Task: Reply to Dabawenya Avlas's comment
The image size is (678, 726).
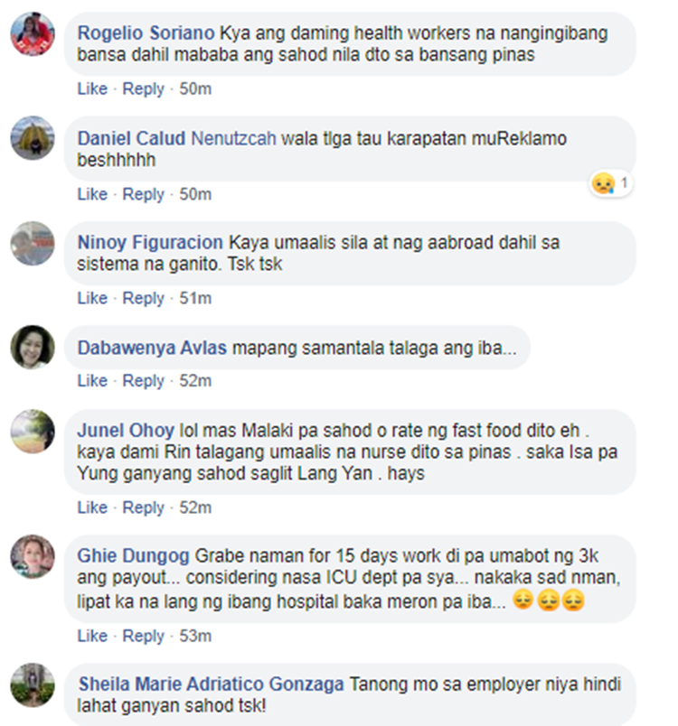Action: click(143, 380)
